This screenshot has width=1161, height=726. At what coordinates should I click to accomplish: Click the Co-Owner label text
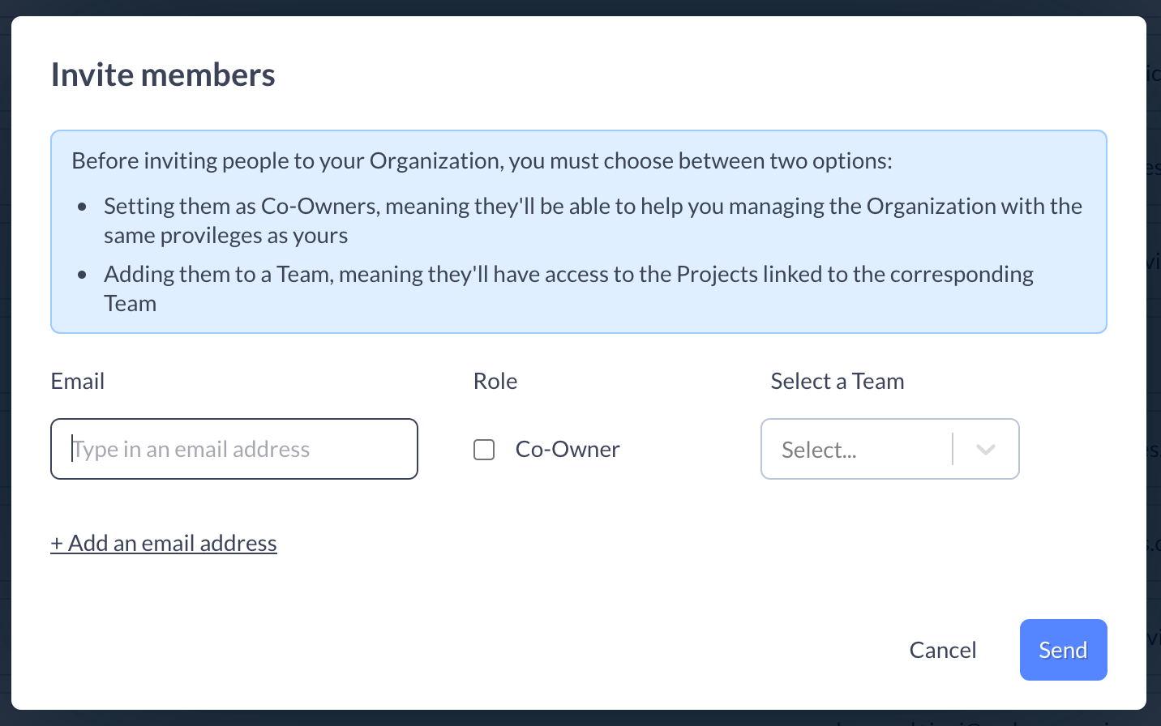pyautogui.click(x=568, y=450)
